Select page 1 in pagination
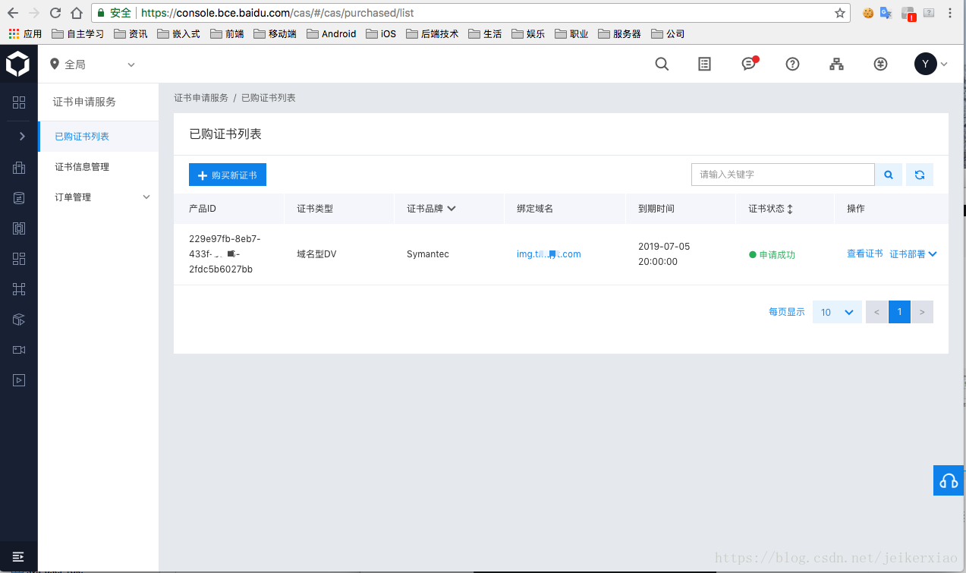This screenshot has width=966, height=573. point(899,312)
